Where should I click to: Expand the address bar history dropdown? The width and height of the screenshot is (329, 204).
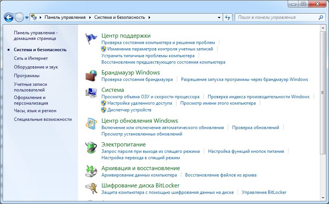point(219,17)
